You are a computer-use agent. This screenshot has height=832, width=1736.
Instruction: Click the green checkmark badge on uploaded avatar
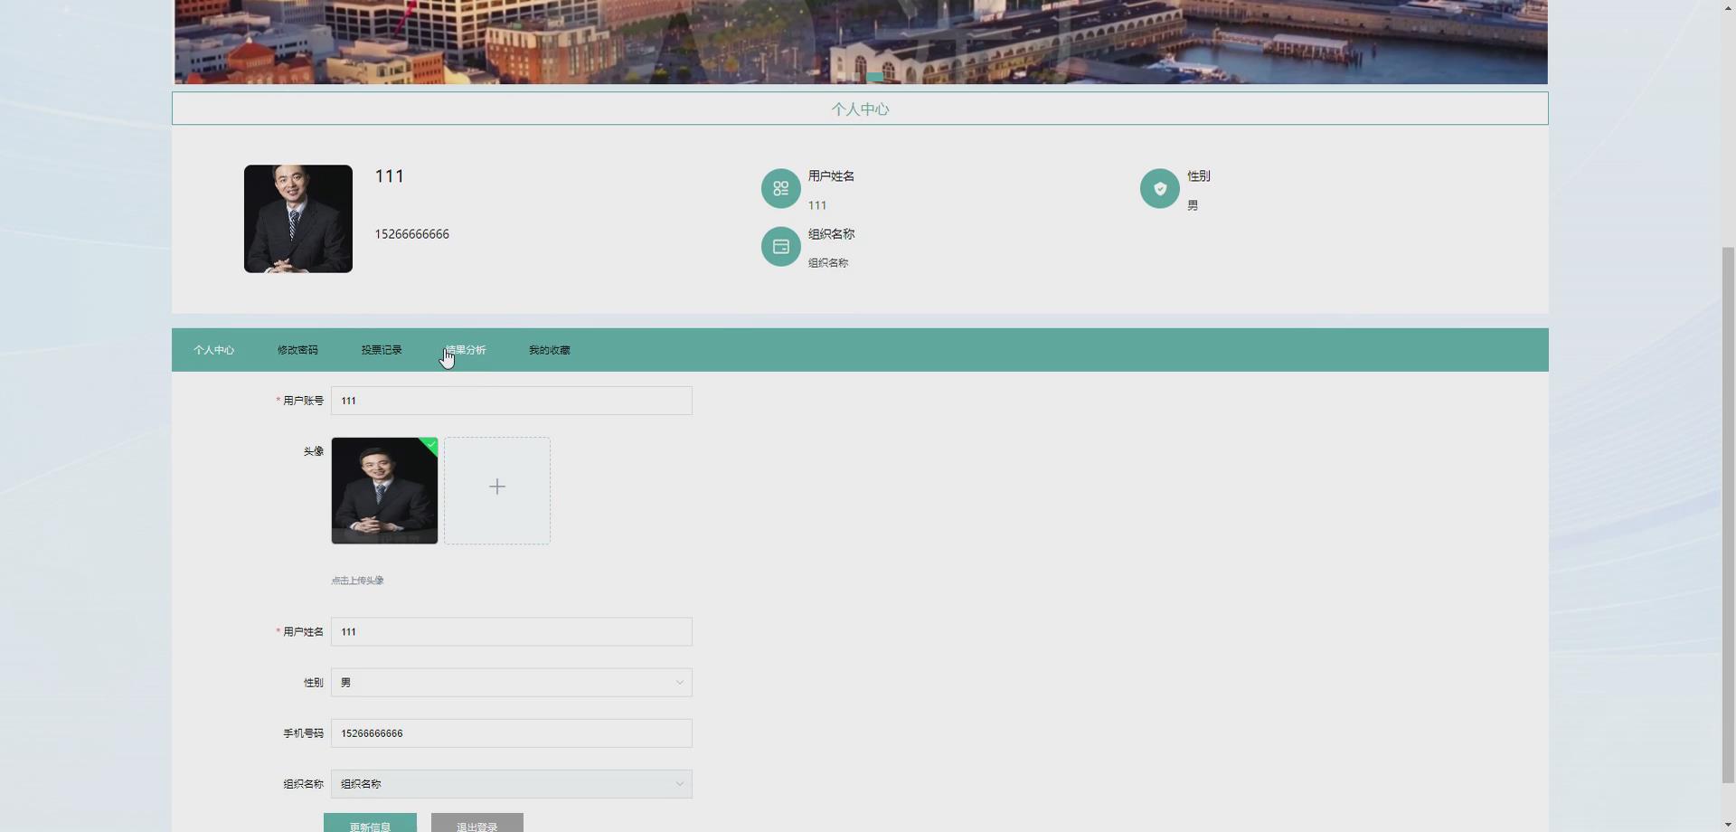pyautogui.click(x=430, y=444)
